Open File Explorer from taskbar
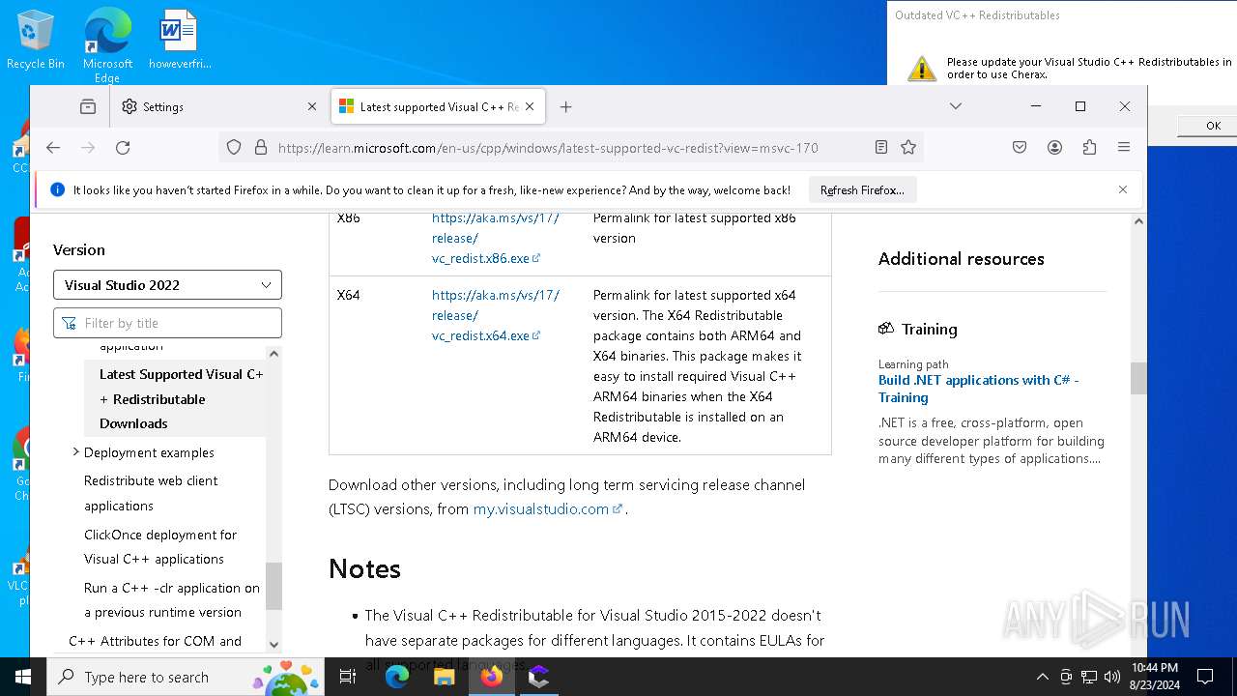The image size is (1237, 696). [x=445, y=677]
